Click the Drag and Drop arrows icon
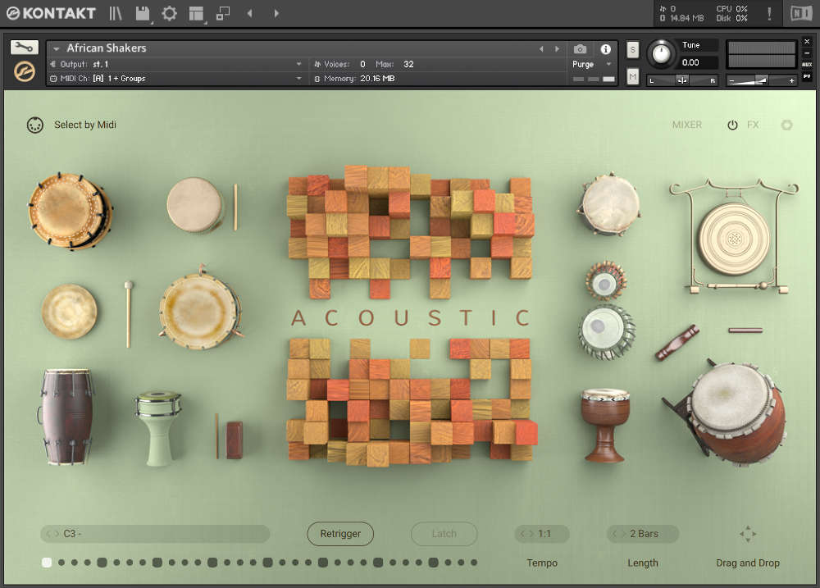The width and height of the screenshot is (820, 588). tap(747, 533)
